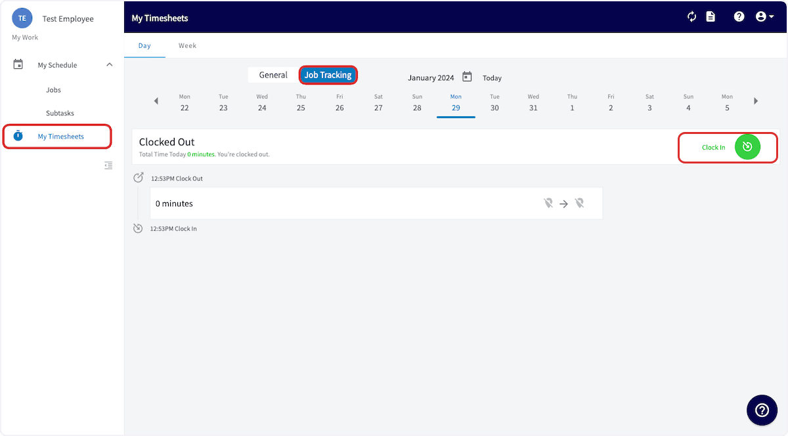Collapse the My Schedule section
Image resolution: width=788 pixels, height=436 pixels.
tap(110, 64)
